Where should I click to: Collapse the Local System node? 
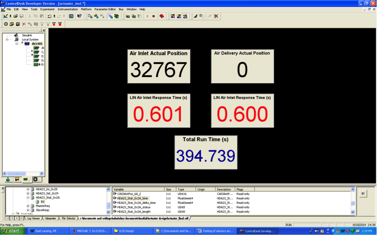coord(7,39)
